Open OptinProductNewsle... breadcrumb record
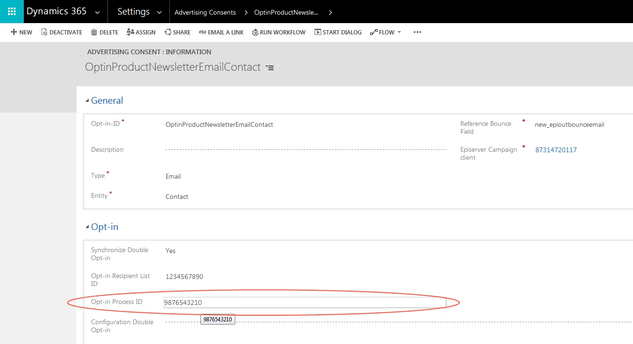The image size is (633, 344). click(286, 12)
